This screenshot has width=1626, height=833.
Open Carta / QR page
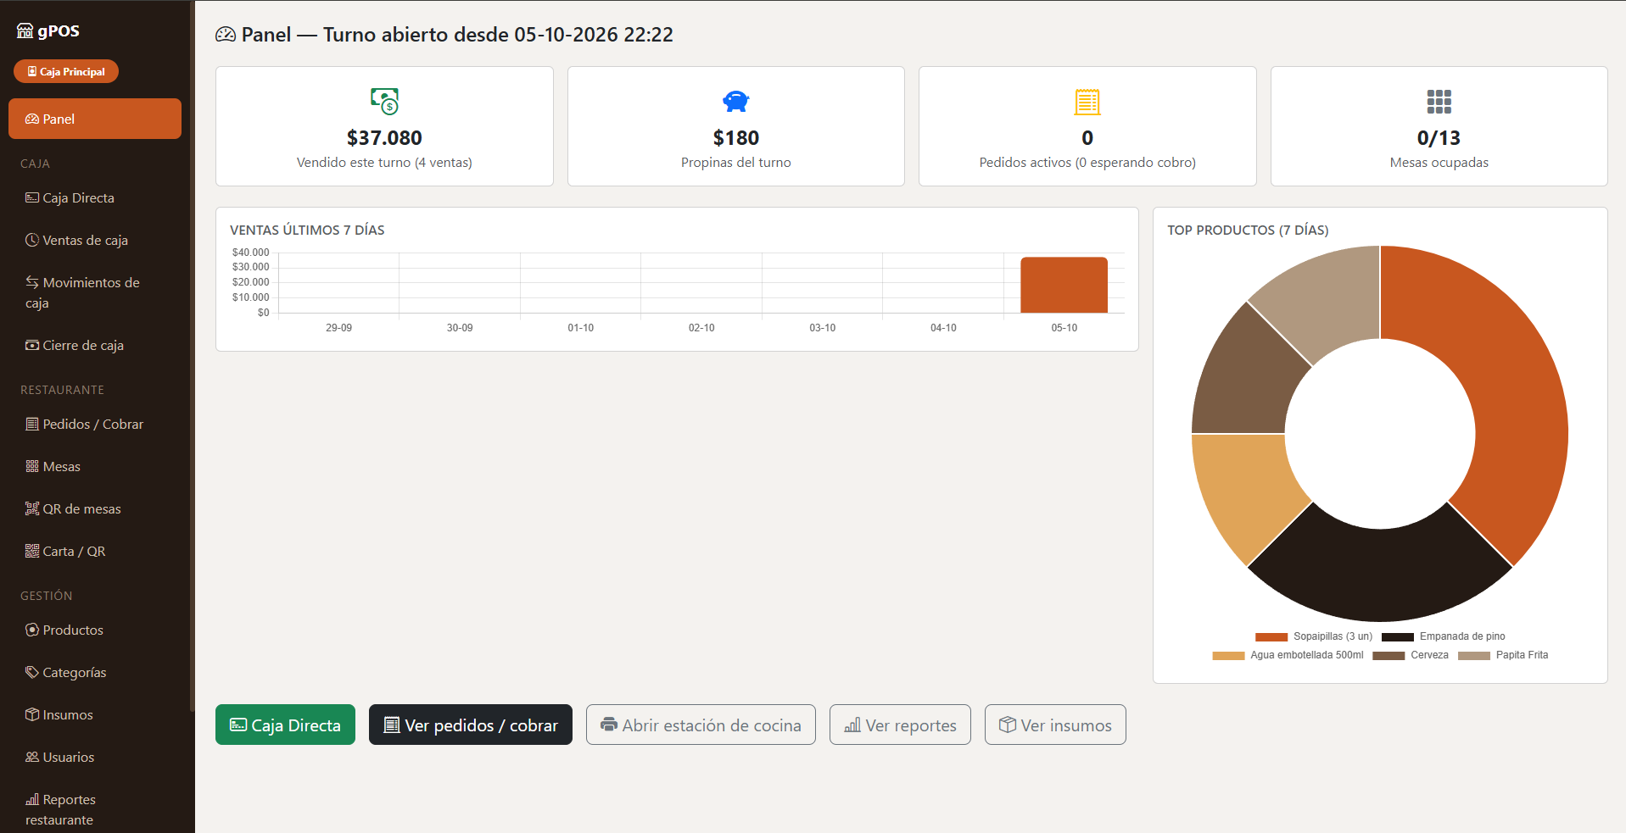[x=95, y=551]
